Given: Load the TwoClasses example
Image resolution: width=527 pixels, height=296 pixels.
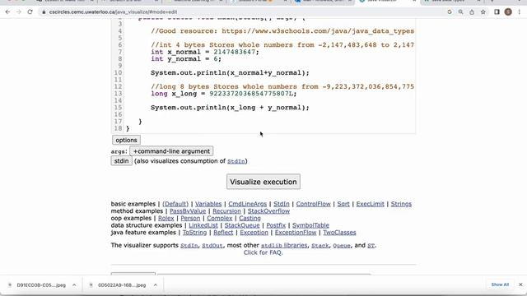Looking at the screenshot, I should pyautogui.click(x=339, y=232).
